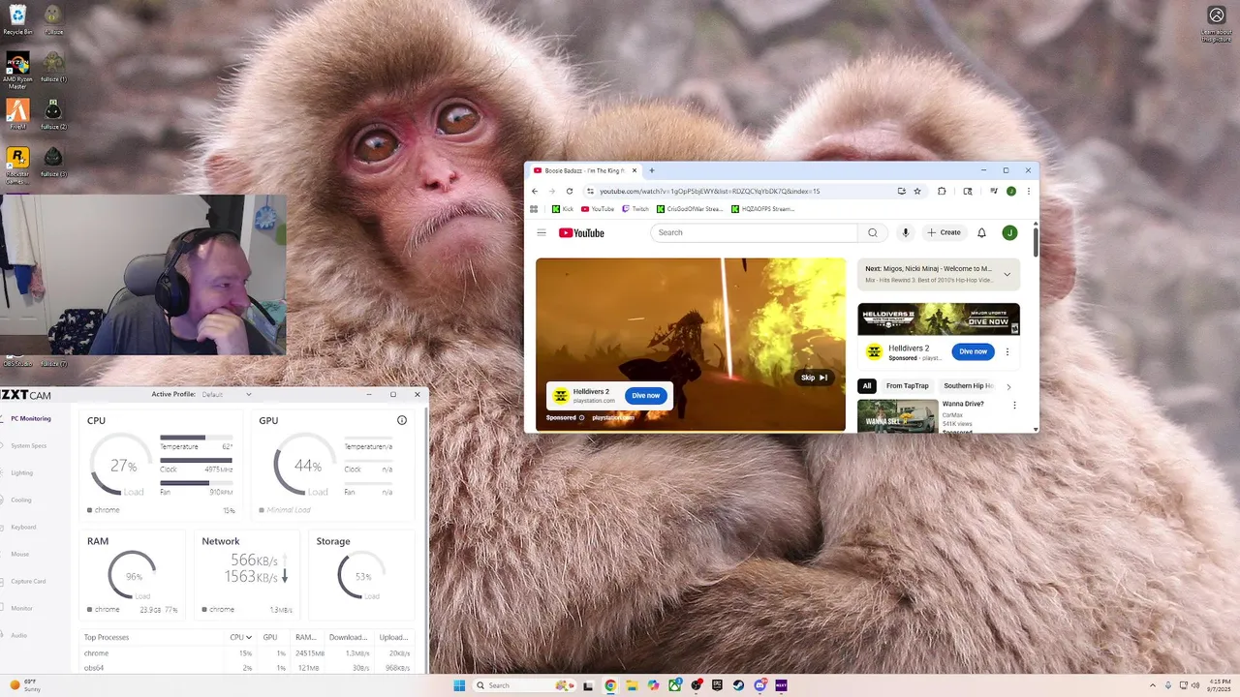The height and width of the screenshot is (697, 1240).
Task: Open Lighting in the NZXT CAM sidebar
Action: coord(19,472)
